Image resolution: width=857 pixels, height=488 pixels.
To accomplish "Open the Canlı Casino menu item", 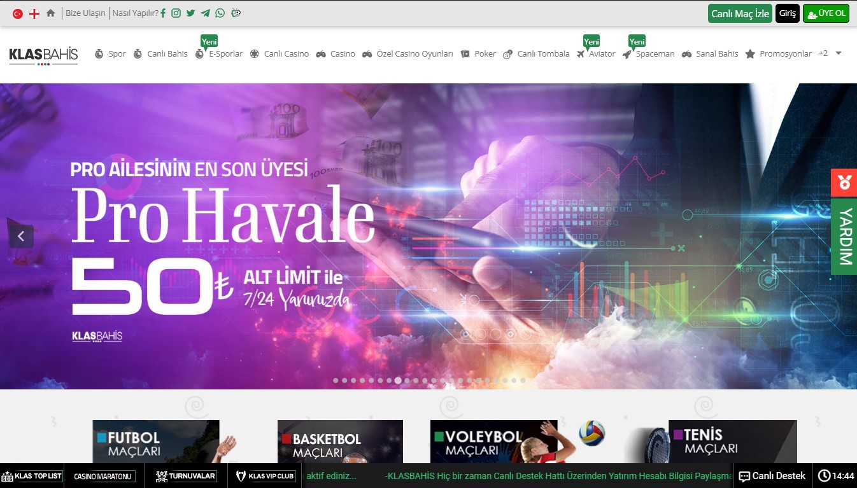I will [287, 54].
